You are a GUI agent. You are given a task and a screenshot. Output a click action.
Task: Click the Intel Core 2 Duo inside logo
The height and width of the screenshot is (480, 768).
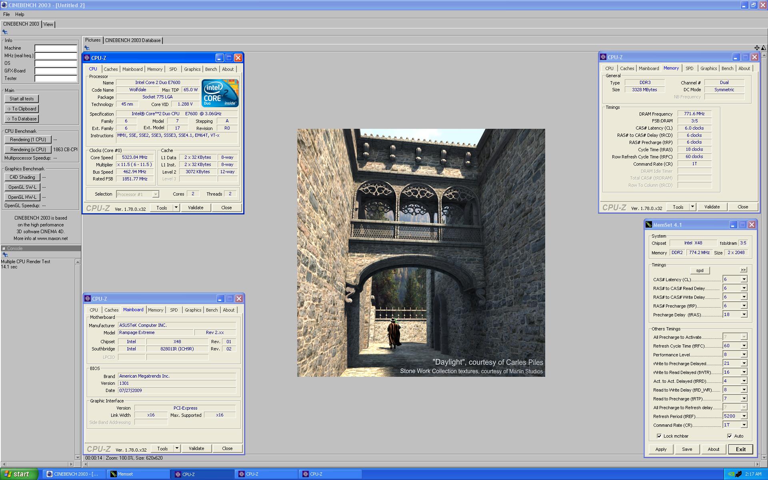click(220, 93)
